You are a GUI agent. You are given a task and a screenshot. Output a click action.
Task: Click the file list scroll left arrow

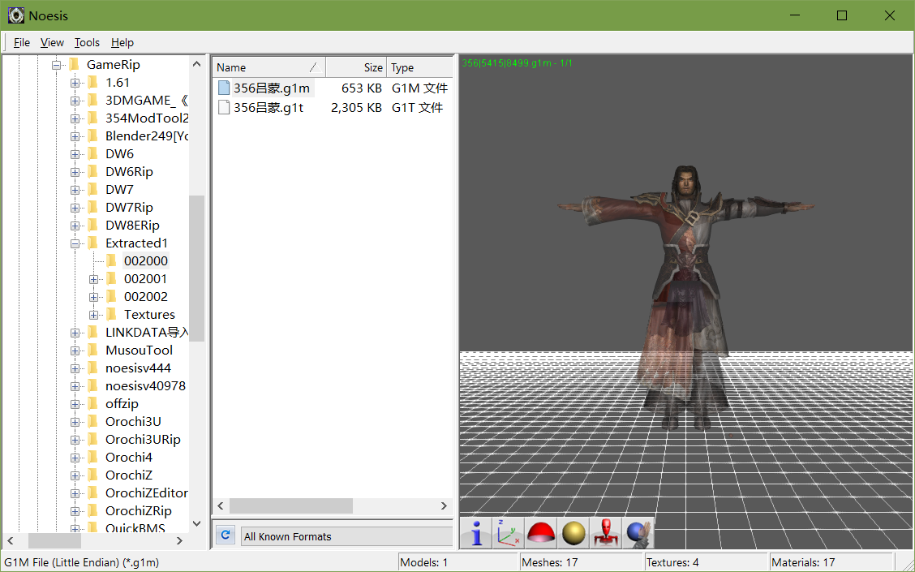point(221,505)
